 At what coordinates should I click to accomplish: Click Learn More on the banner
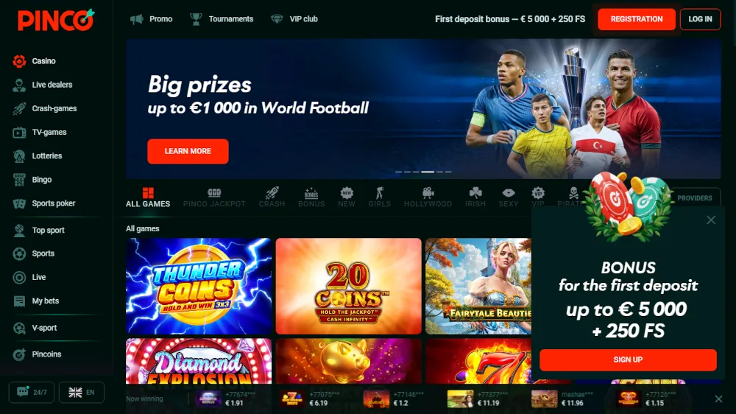188,151
